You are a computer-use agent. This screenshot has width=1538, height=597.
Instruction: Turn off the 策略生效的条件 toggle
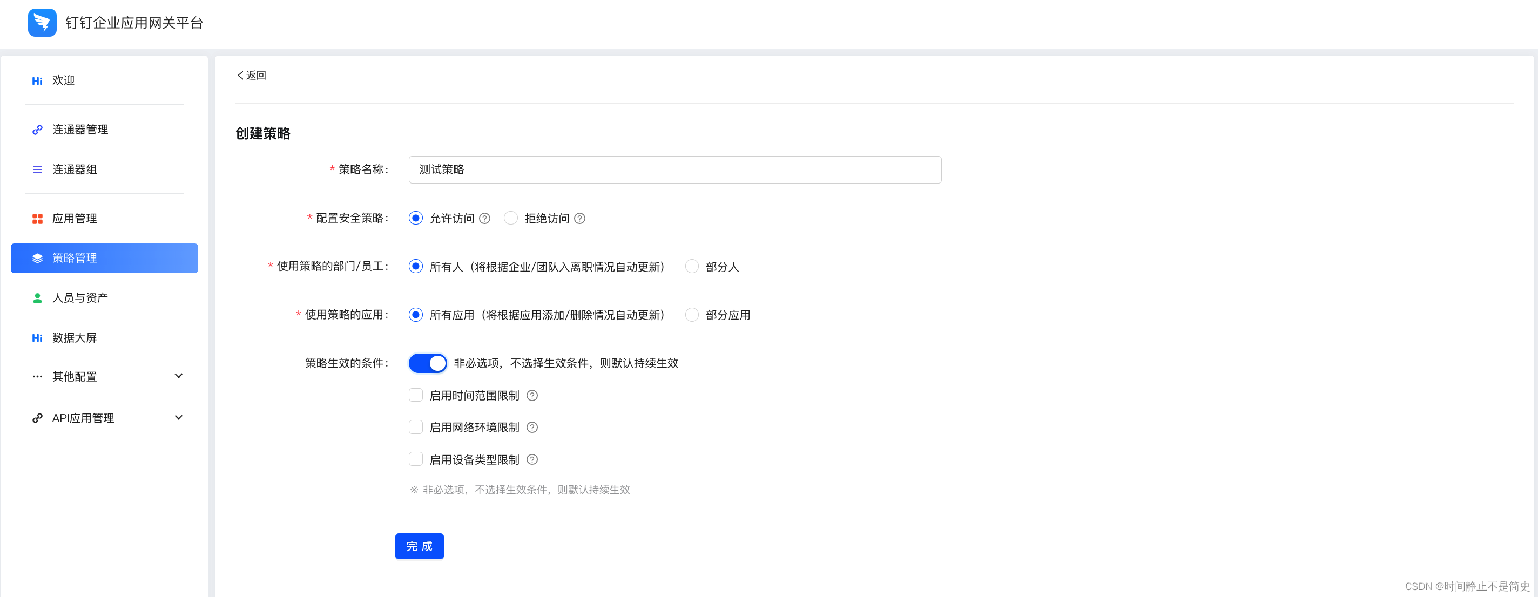point(428,362)
